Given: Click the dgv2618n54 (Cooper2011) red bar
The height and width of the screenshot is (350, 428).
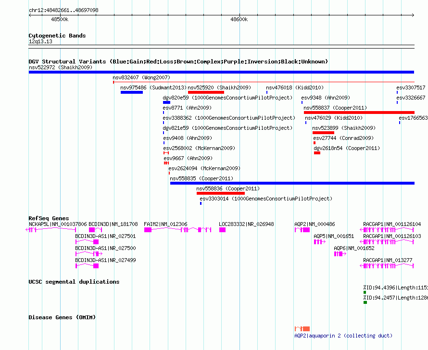Looking at the screenshot, I should [x=317, y=153].
